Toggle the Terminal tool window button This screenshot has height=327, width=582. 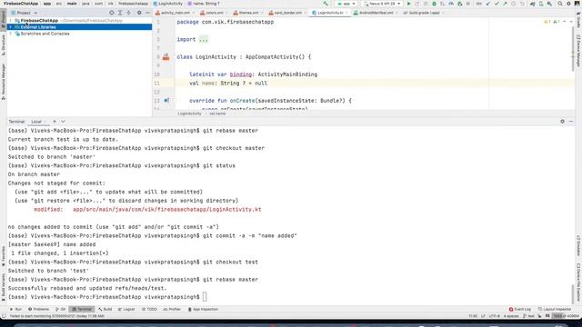pos(81,309)
